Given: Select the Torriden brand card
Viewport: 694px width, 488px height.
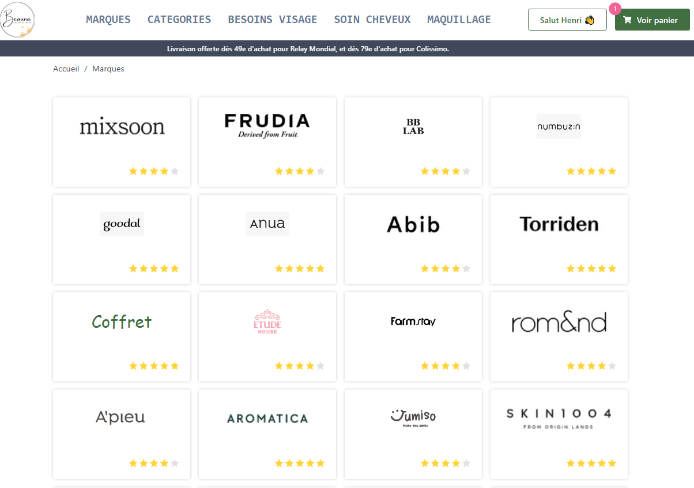Looking at the screenshot, I should (x=559, y=239).
